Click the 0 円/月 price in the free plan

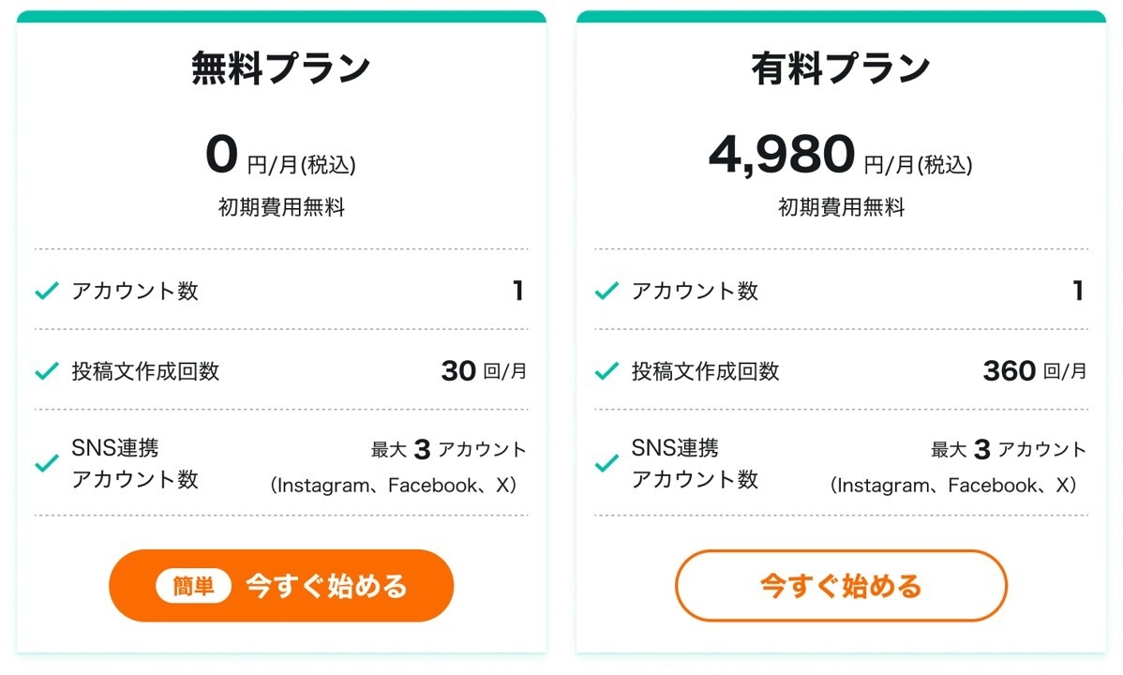coord(280,157)
